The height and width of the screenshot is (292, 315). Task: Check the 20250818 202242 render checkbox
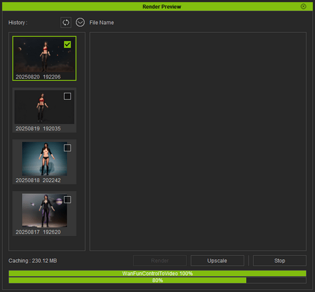click(67, 148)
